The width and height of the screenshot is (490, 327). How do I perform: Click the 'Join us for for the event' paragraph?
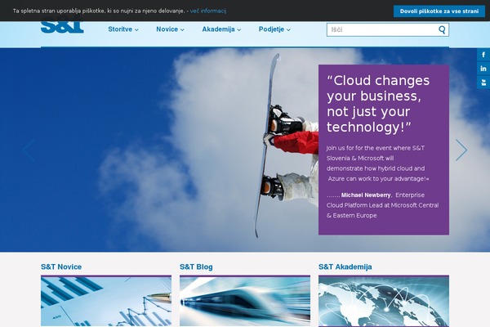(x=378, y=163)
